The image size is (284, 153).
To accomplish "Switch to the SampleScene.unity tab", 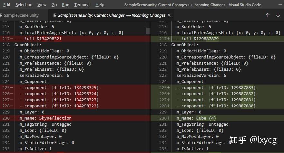I will (21, 15).
